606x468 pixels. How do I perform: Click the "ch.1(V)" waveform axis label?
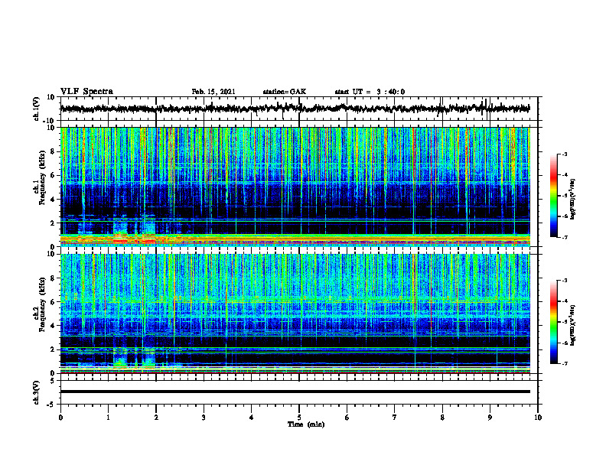(x=37, y=109)
